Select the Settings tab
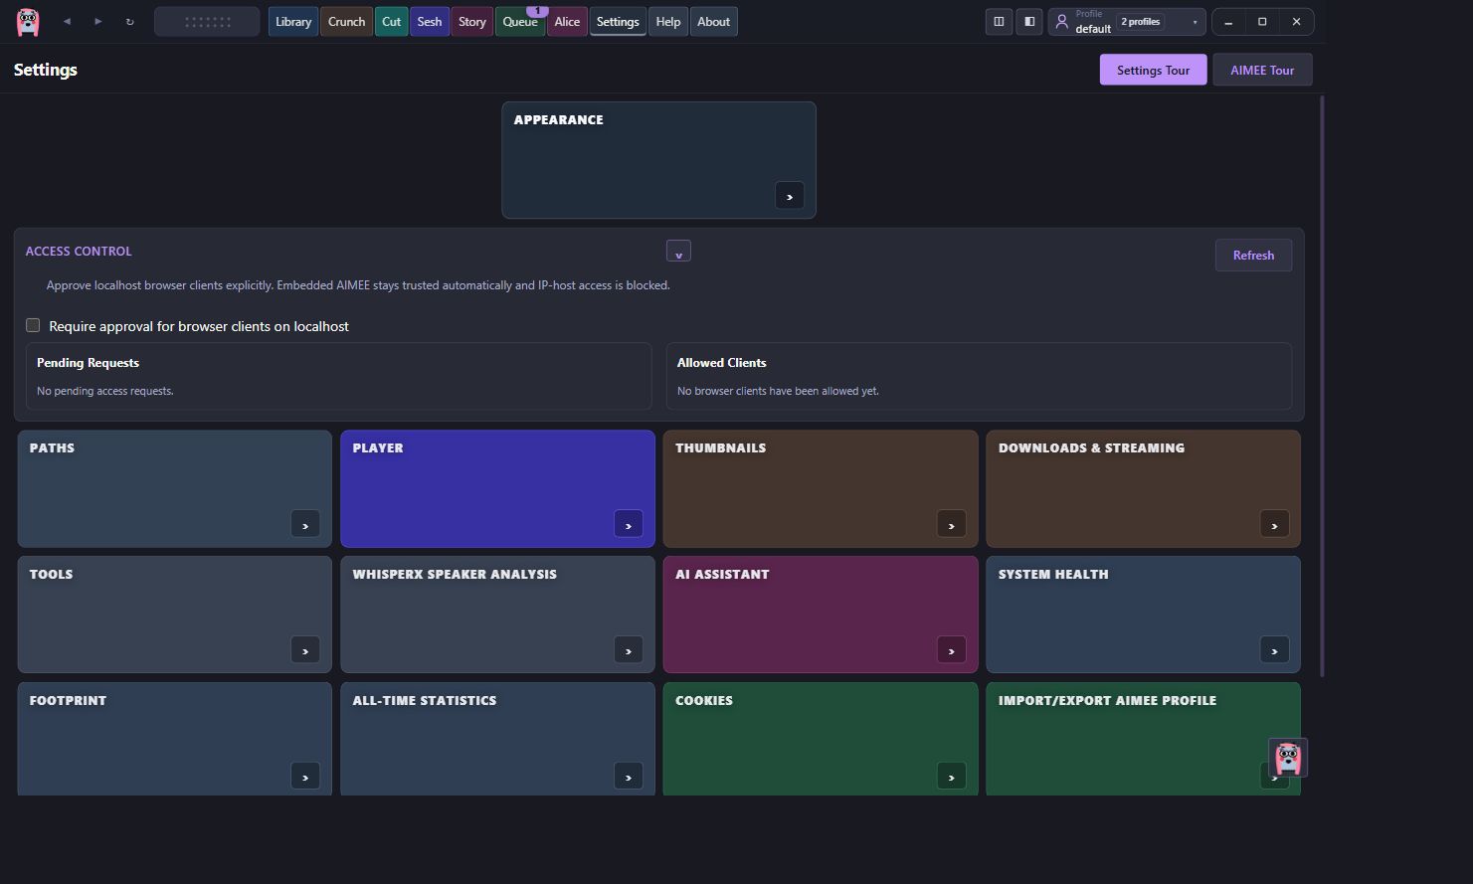Image resolution: width=1473 pixels, height=884 pixels. click(618, 21)
